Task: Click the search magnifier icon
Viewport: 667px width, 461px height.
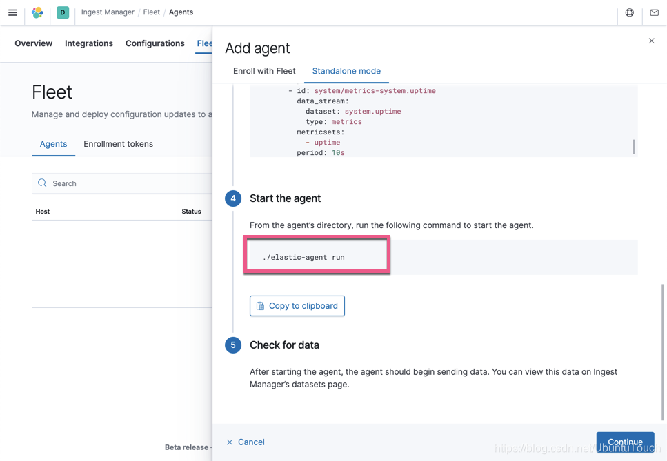Action: pos(42,183)
